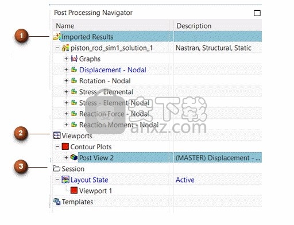This screenshot has height=225, width=294.
Task: Select the Templates label
Action: pyautogui.click(x=78, y=202)
